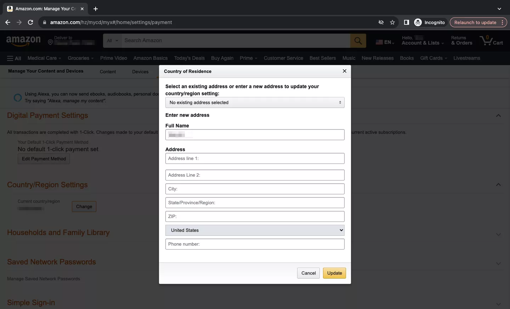Open the hamburger All menu
The image size is (510, 309).
pyautogui.click(x=14, y=58)
